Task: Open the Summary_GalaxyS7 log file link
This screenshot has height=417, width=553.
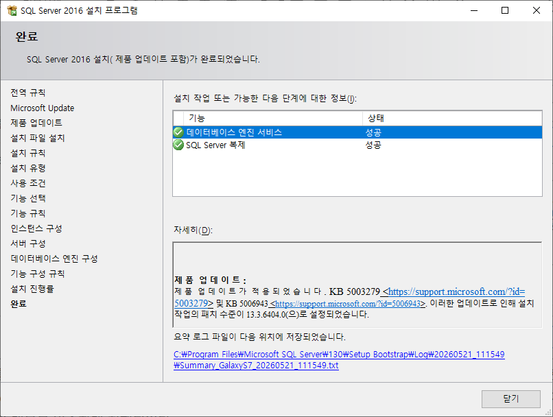Action: point(339,359)
